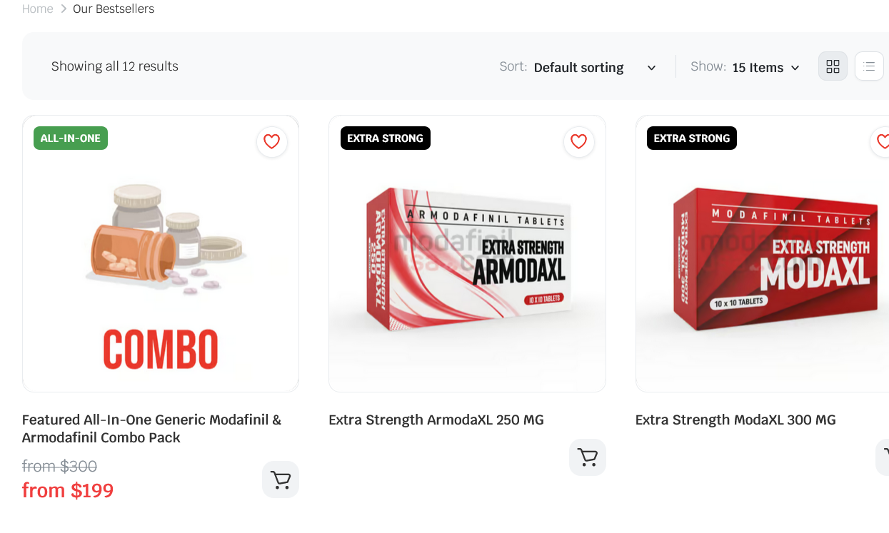Add Extra Strength ArmodaXL 250 MG to cart
Screen dimensions: 889x533
587,457
